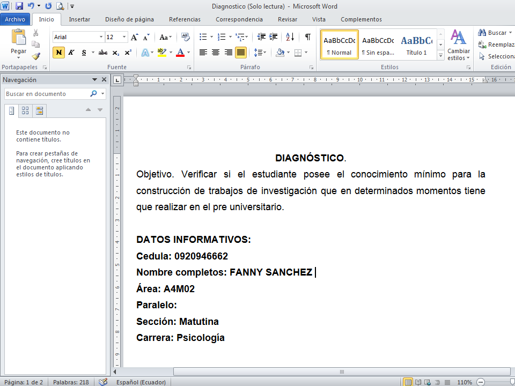515x386 pixels.
Task: Show headings browse view in navigation pane
Action: pyautogui.click(x=12, y=111)
